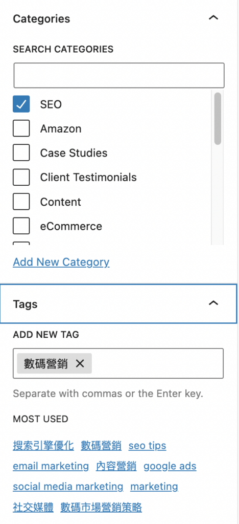Enable the Client Testimonials category
The height and width of the screenshot is (524, 239).
point(21,177)
